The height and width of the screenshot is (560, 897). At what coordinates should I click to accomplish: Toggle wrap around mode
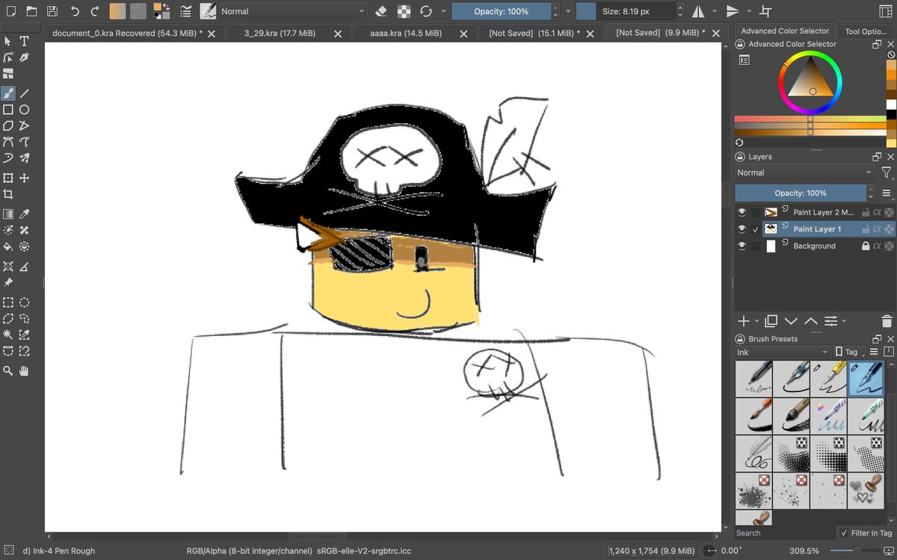(765, 11)
